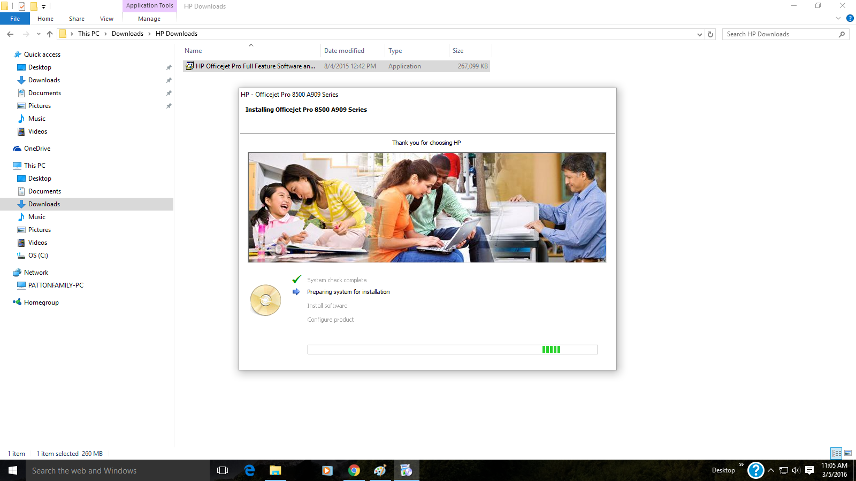Click the installer's gold CD icon
This screenshot has width=856, height=481.
(x=265, y=300)
